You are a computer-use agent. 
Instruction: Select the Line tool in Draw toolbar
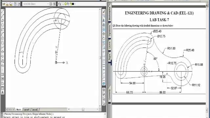[3, 11]
